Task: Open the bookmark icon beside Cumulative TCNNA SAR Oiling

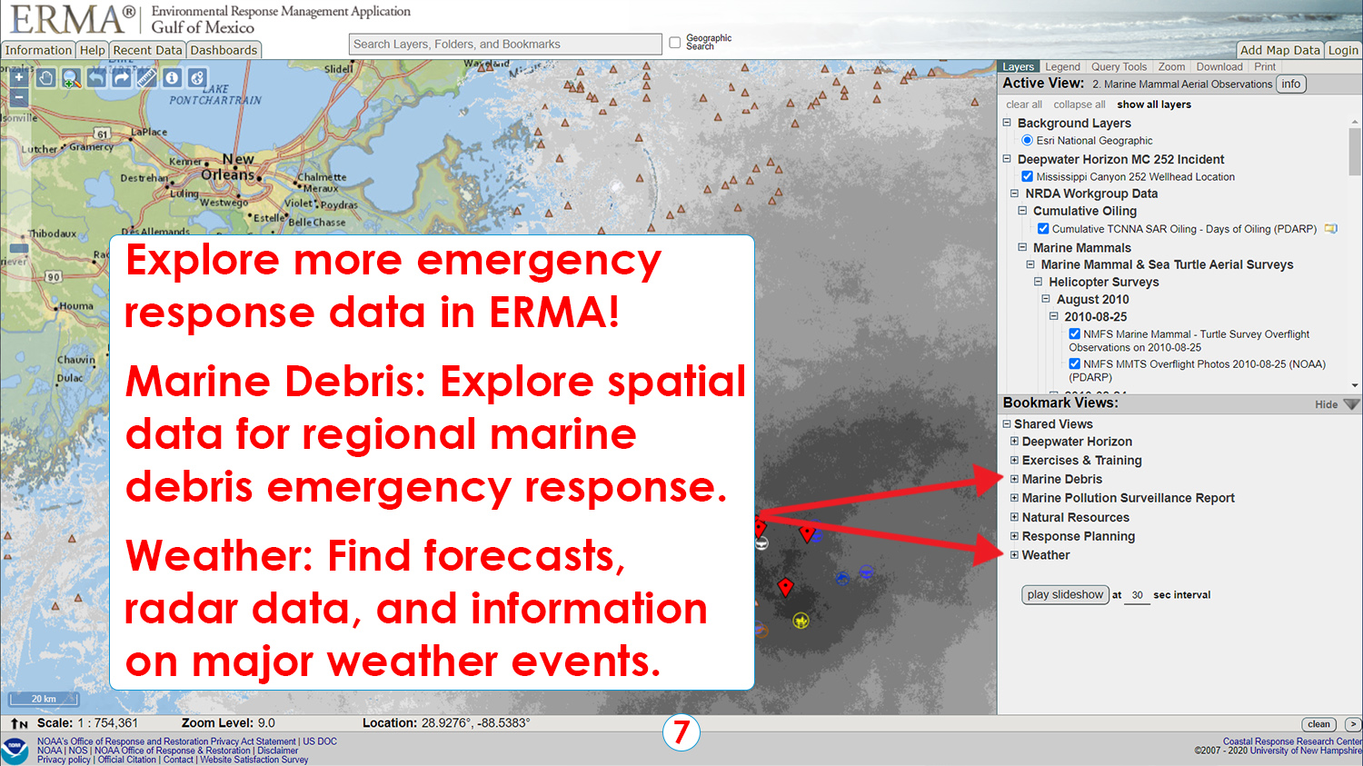Action: pos(1330,228)
